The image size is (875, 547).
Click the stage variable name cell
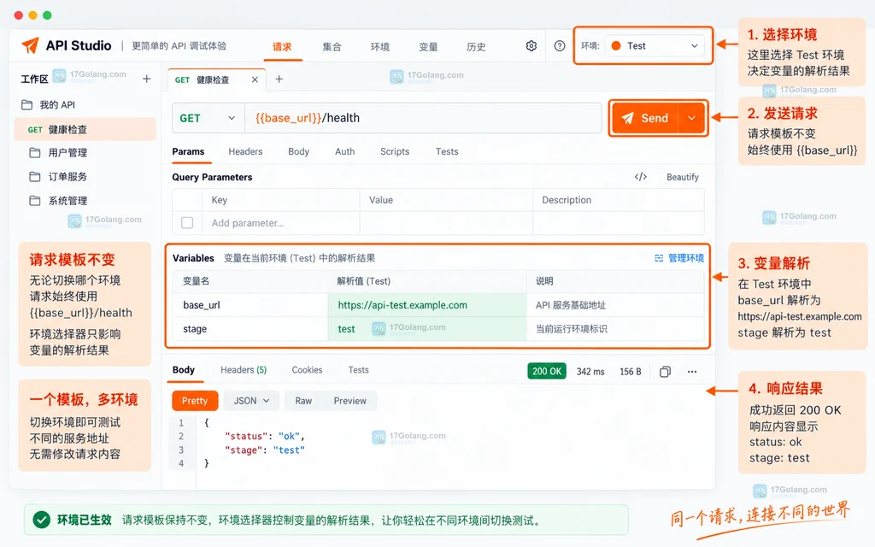(250, 329)
